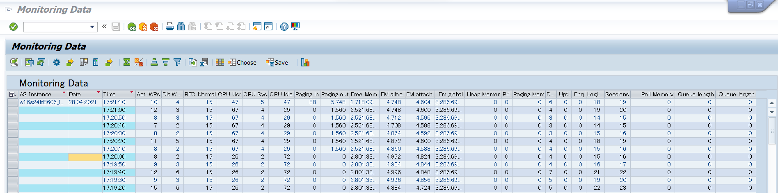Collapse the command field with double chevron

point(105,27)
